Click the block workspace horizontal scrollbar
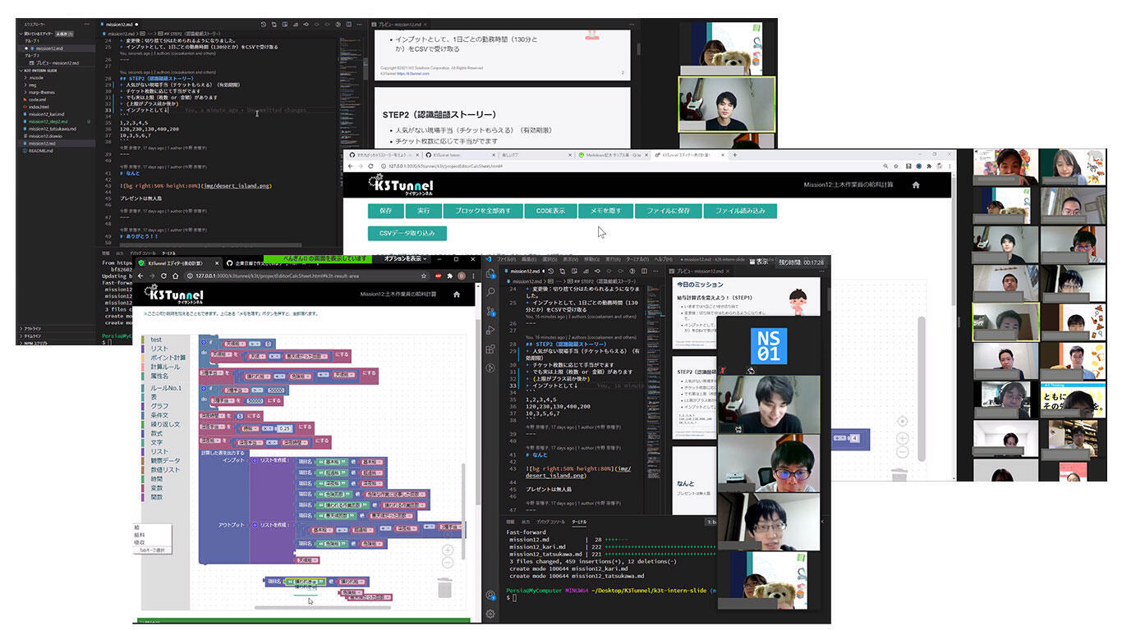 click(324, 608)
